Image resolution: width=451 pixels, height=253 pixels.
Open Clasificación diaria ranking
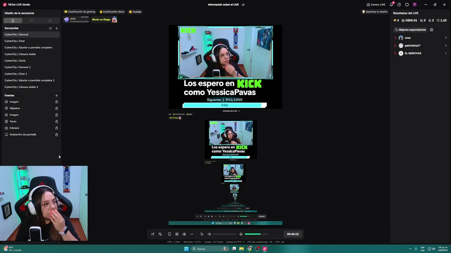click(x=112, y=12)
